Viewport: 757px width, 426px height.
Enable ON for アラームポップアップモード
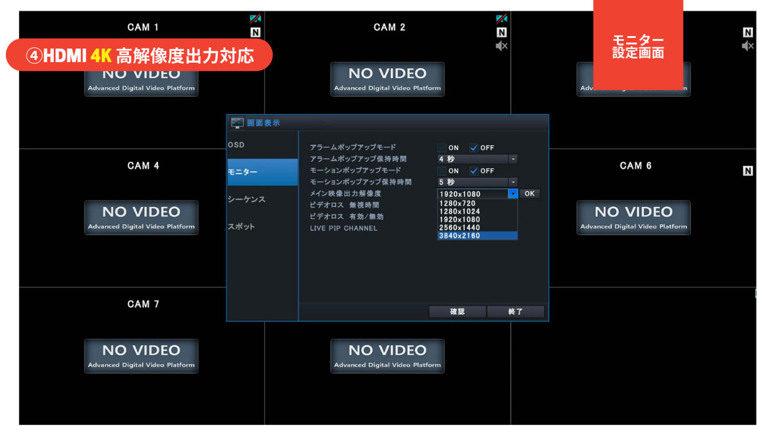[442, 148]
